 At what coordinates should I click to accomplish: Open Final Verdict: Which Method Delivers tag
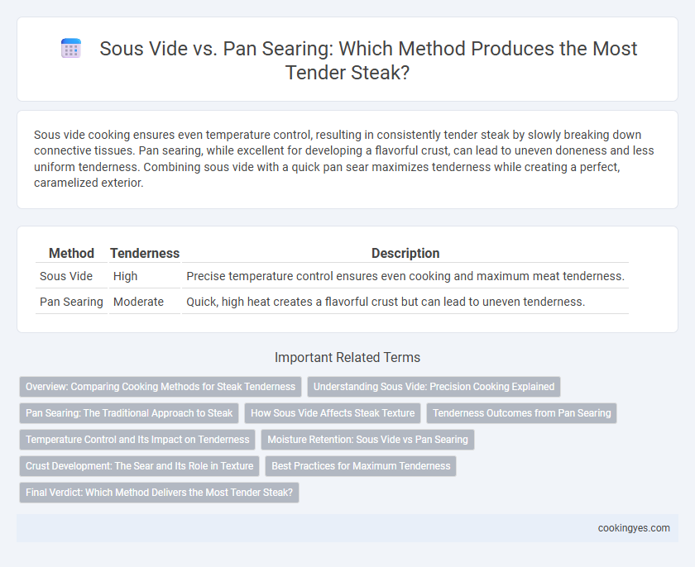tap(159, 492)
